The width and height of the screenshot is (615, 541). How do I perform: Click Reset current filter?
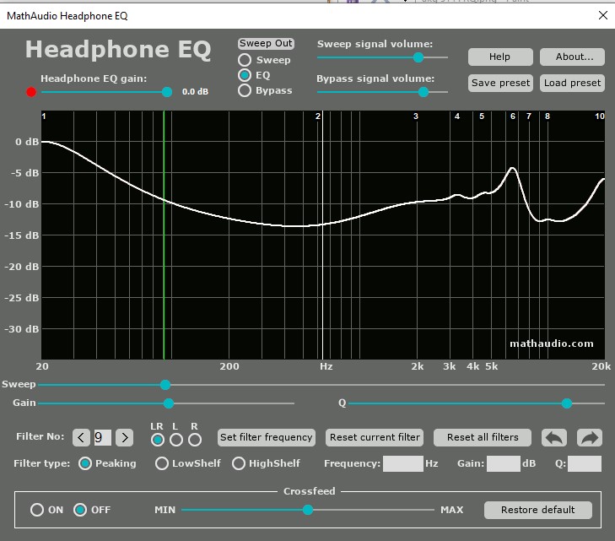(375, 437)
